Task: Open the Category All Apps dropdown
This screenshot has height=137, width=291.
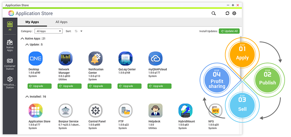Action: (49, 31)
